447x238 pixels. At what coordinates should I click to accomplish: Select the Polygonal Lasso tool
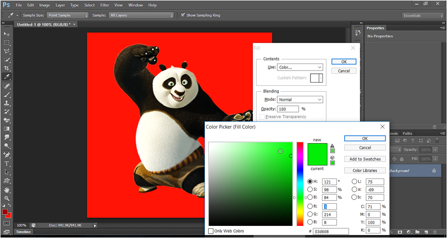point(7,51)
